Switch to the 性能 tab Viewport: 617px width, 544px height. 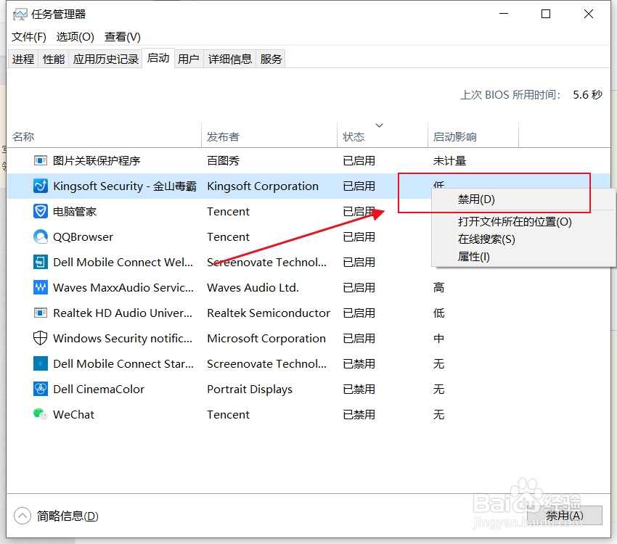(x=54, y=59)
